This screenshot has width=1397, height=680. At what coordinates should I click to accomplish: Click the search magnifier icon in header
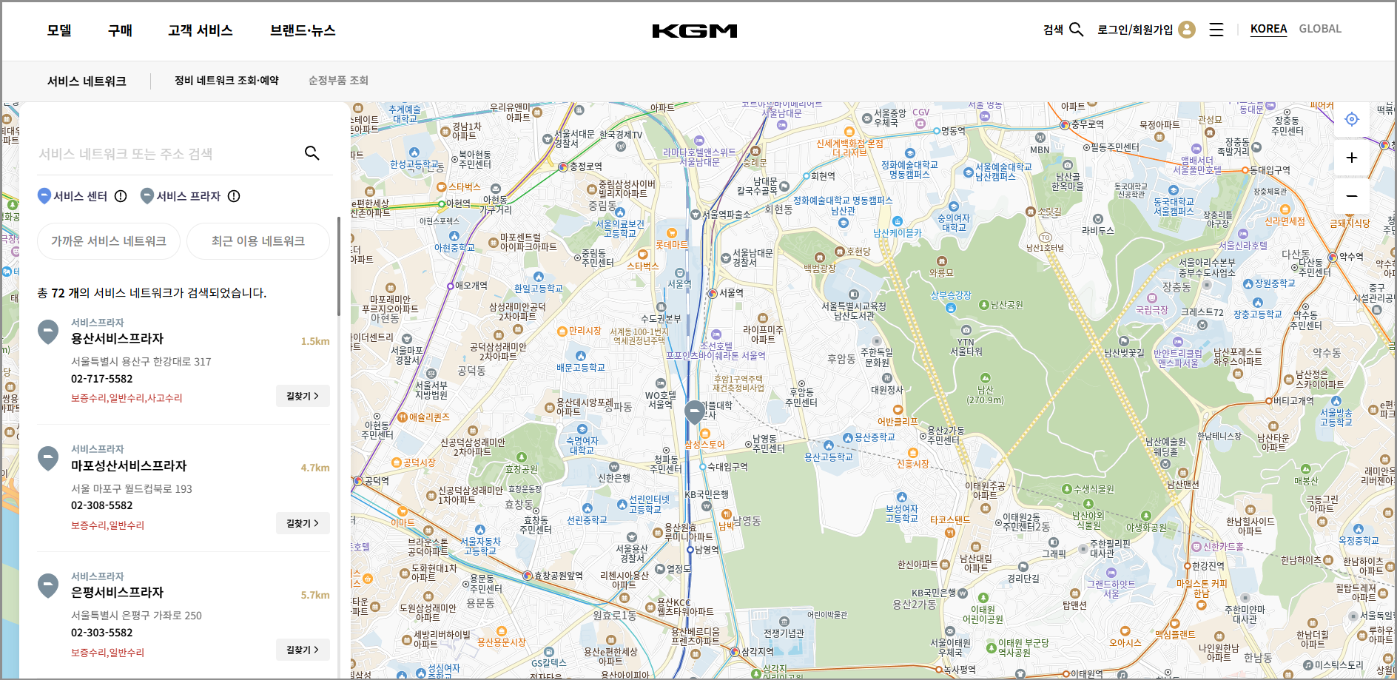[1076, 30]
